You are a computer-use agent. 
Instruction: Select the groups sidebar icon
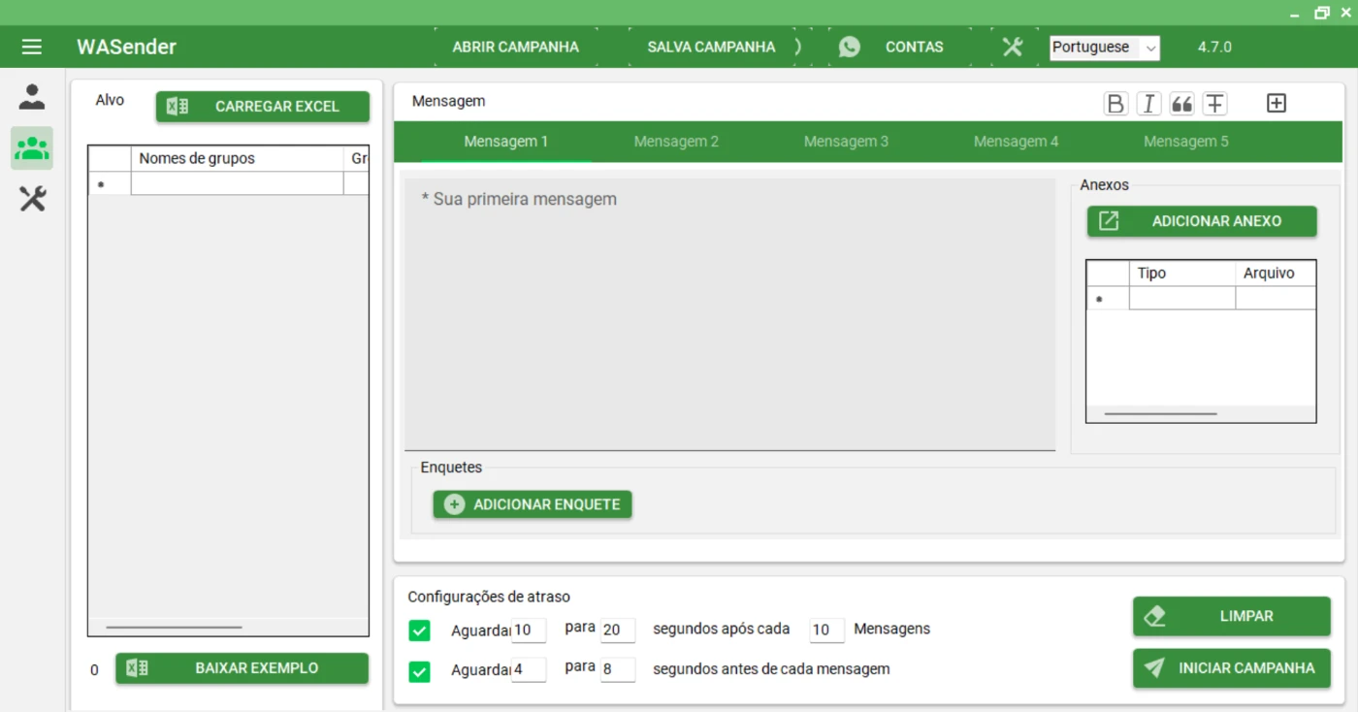tap(32, 148)
